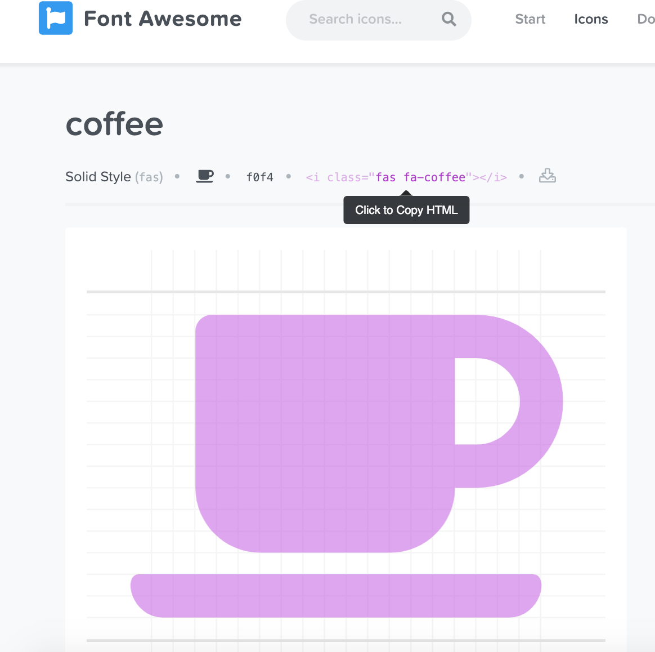Select the Solid Style (fas) label
The image size is (655, 652).
click(114, 176)
